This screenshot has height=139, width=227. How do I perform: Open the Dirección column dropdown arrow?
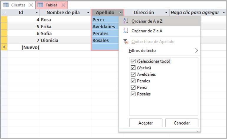(166, 13)
